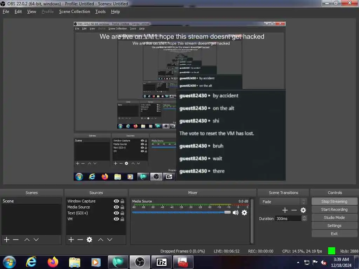This screenshot has width=359, height=269.
Task: Toggle visibility of VM source
Action: tap(116, 219)
